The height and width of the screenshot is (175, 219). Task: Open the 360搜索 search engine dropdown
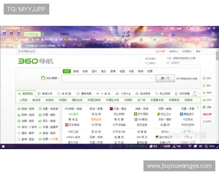50,78
